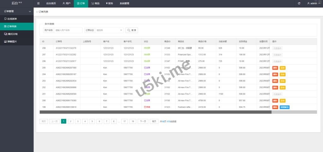
Task: Click the refresh icon in top bar
Action: click(x=299, y=3)
